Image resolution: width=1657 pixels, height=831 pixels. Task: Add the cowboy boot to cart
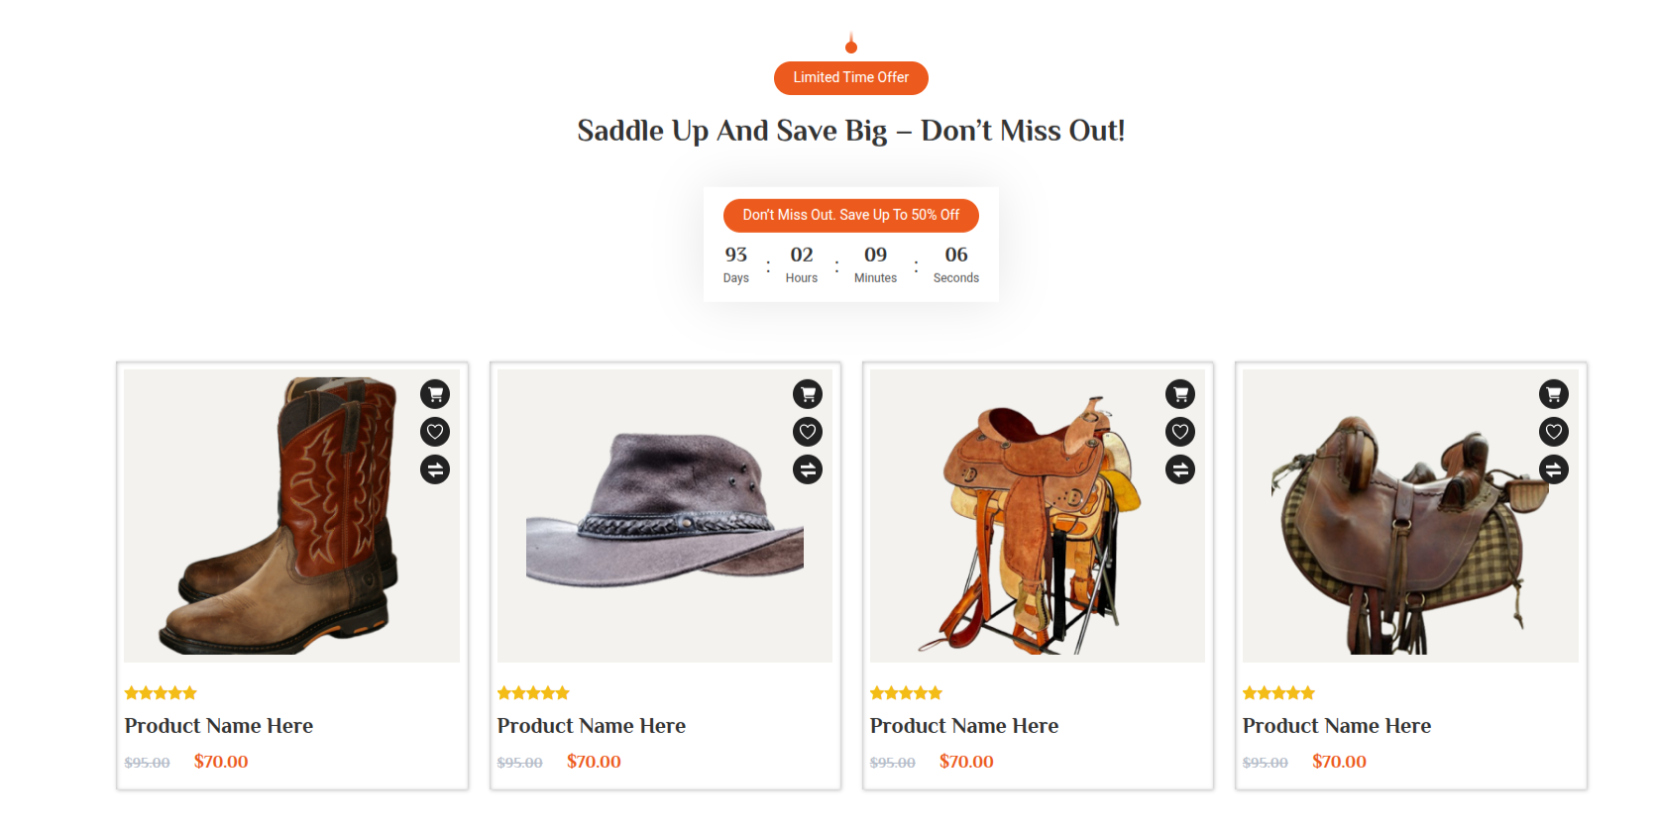(x=435, y=394)
